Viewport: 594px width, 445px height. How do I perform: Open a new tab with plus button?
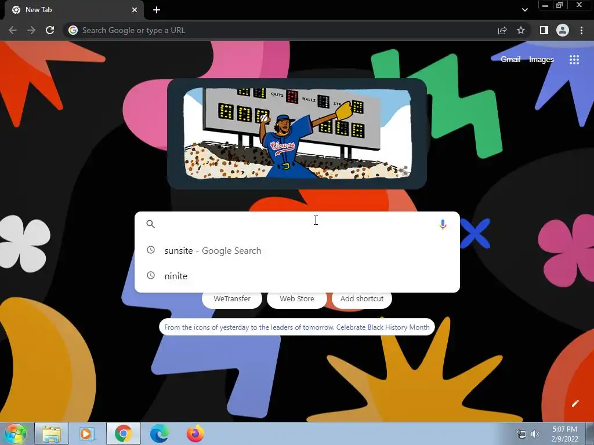157,10
